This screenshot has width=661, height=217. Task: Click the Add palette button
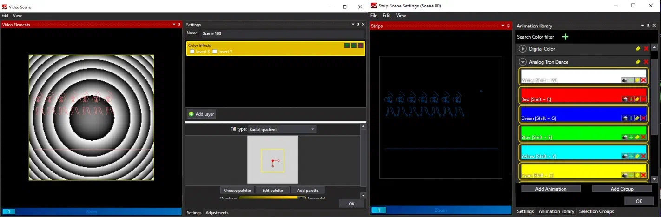click(x=308, y=191)
